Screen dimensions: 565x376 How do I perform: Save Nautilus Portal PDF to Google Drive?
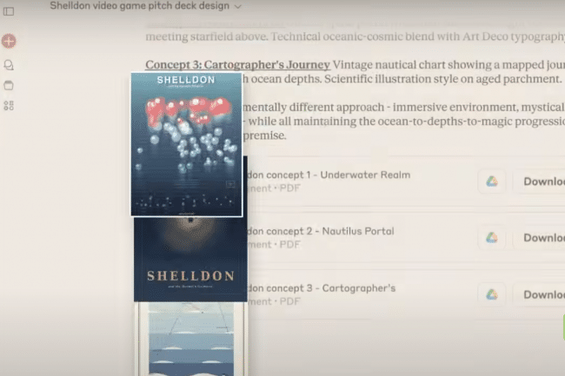tap(492, 237)
